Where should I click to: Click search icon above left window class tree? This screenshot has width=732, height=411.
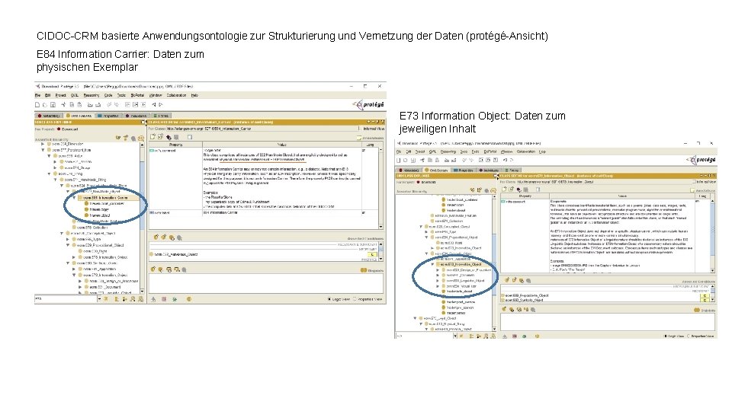pyautogui.click(x=140, y=139)
